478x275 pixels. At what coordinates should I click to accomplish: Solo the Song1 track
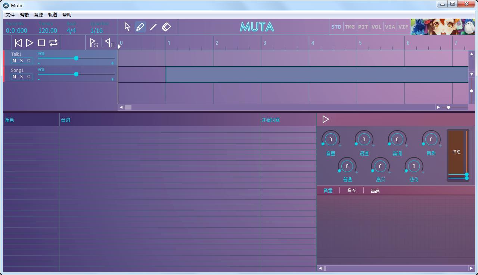pos(21,77)
